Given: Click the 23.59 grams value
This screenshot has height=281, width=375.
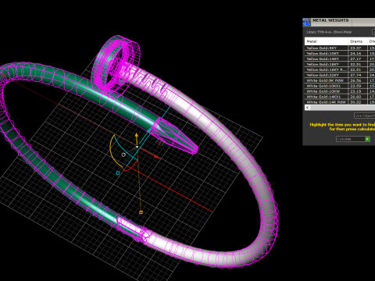Looking at the screenshot, I should (355, 86).
